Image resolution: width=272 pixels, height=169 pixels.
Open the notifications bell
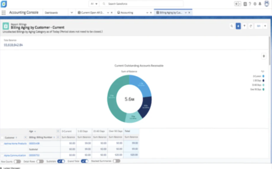pos(260,4)
